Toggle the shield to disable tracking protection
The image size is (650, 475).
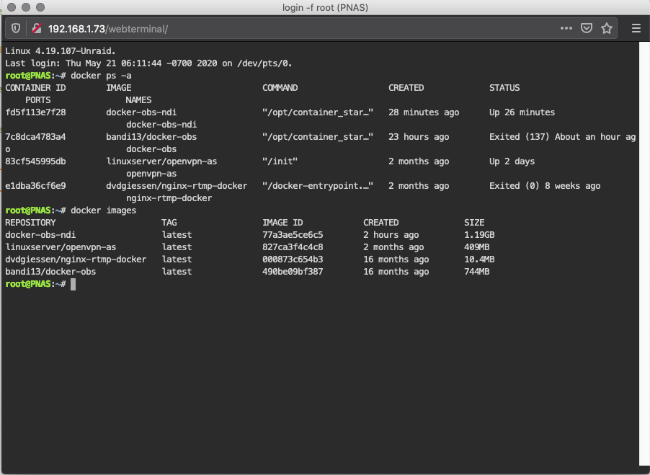[x=14, y=30]
